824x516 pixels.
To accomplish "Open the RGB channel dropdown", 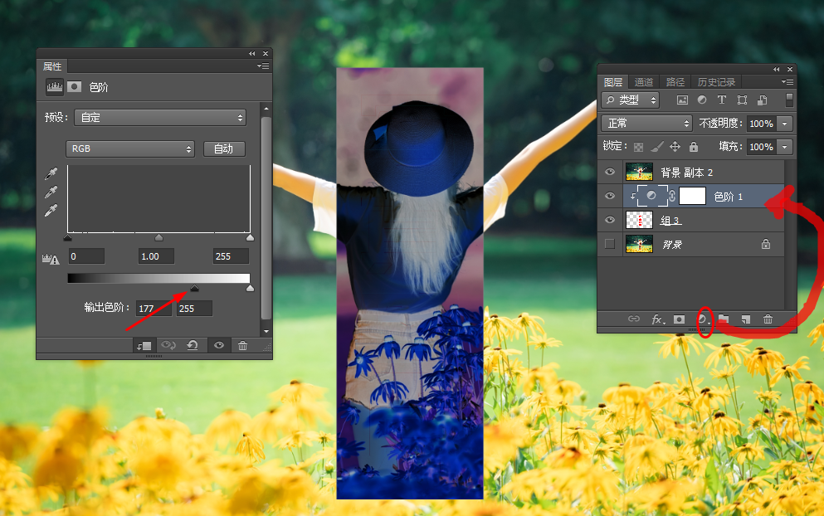I will (x=130, y=148).
